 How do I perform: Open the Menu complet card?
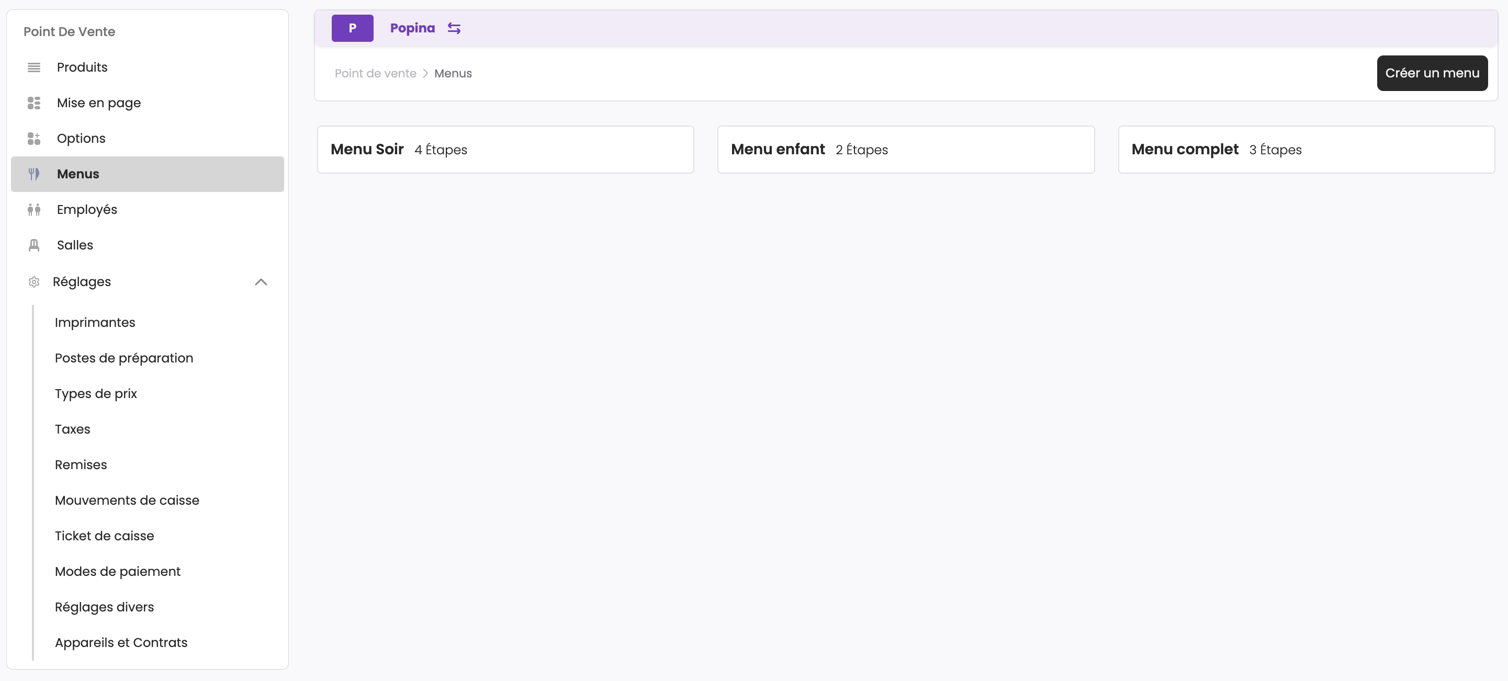[1306, 150]
